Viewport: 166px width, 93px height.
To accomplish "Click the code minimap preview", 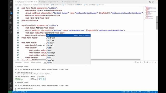I will pyautogui.click(x=150, y=13).
